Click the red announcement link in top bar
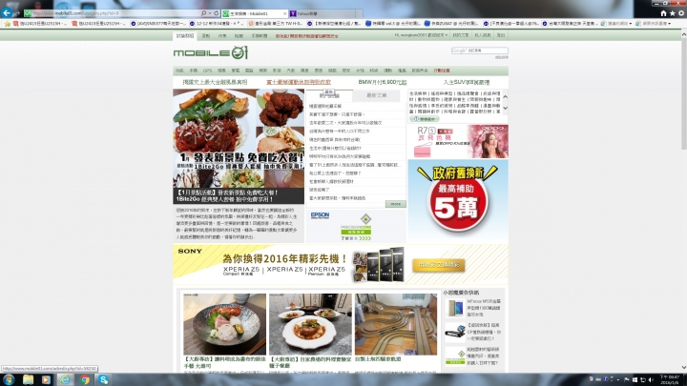This screenshot has width=687, height=386. [306, 36]
